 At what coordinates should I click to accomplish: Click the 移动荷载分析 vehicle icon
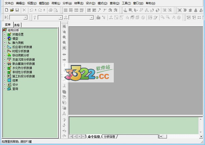click(x=9, y=55)
